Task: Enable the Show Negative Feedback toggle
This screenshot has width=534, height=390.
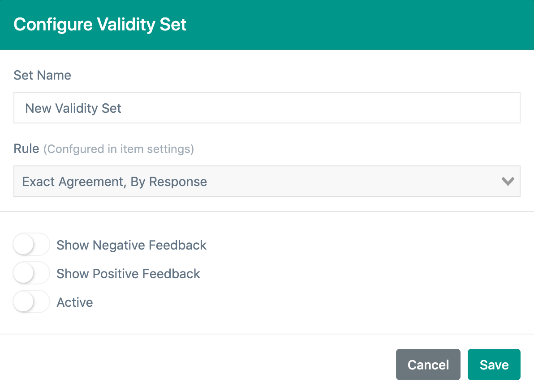Action: (x=31, y=244)
